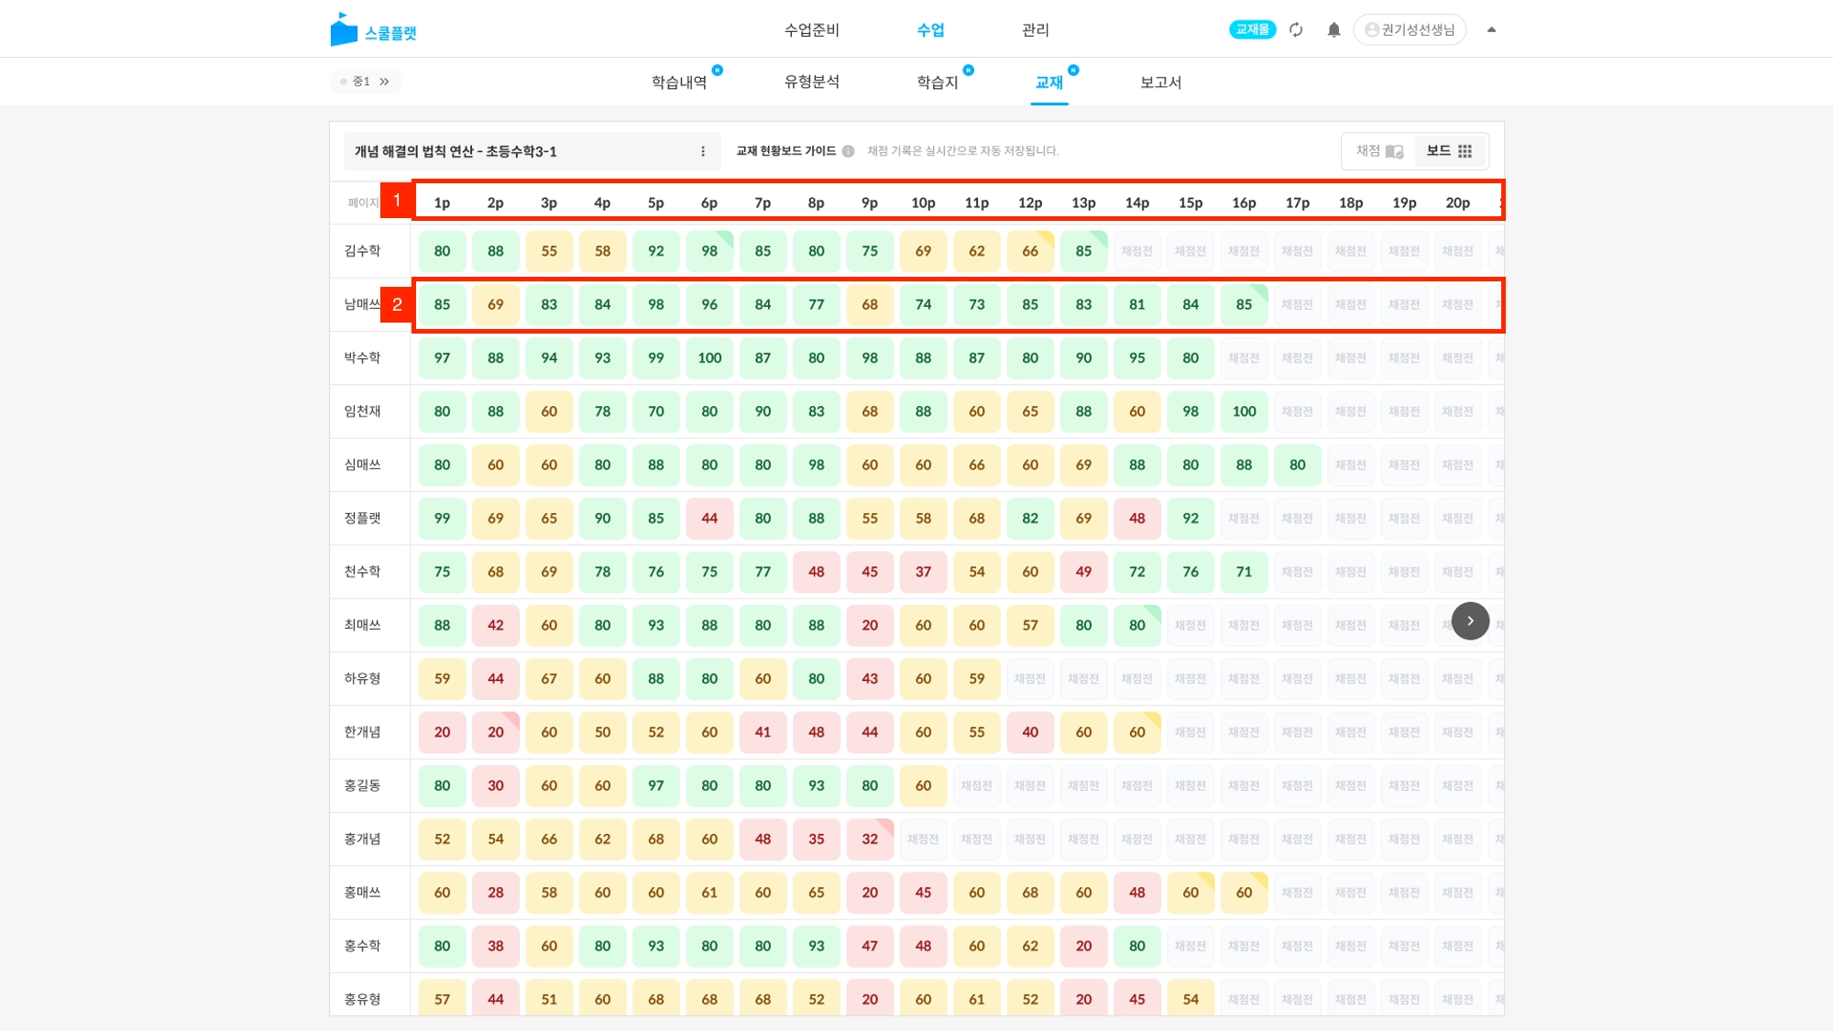1833x1031 pixels.
Task: Click the refresh sync icon
Action: [1296, 29]
